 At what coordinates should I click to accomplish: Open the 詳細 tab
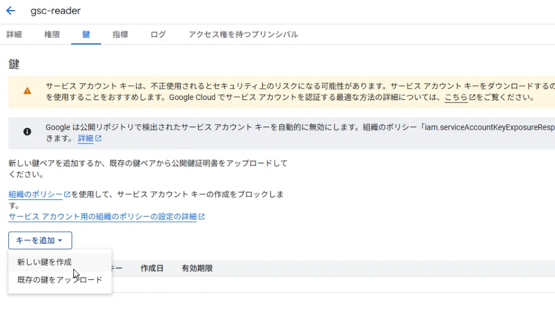tap(14, 34)
